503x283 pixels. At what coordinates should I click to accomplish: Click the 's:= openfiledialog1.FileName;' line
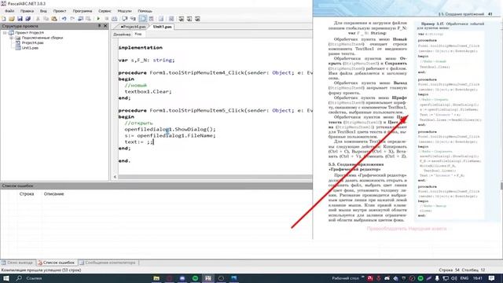[170, 136]
